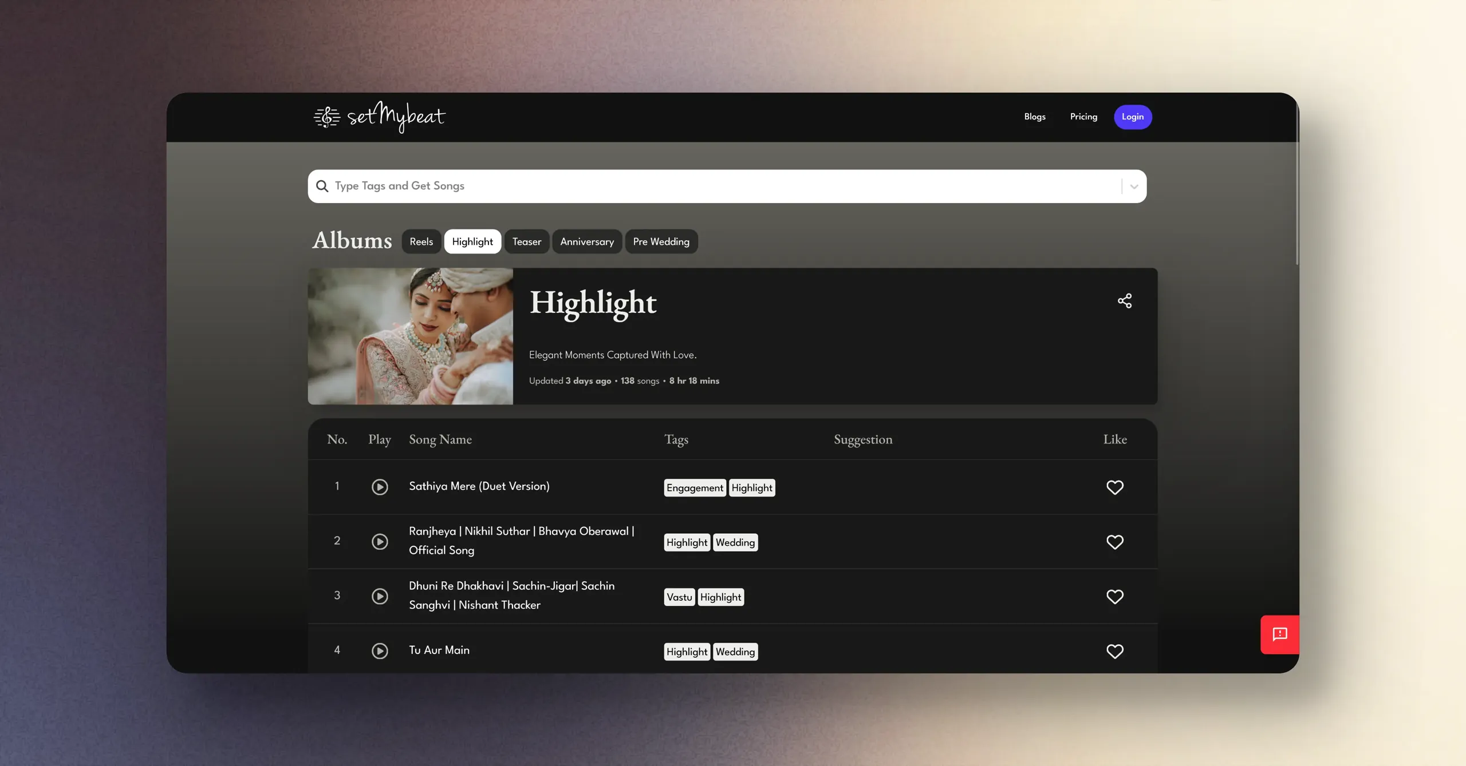Toggle like on Tu Aur Main

1114,650
